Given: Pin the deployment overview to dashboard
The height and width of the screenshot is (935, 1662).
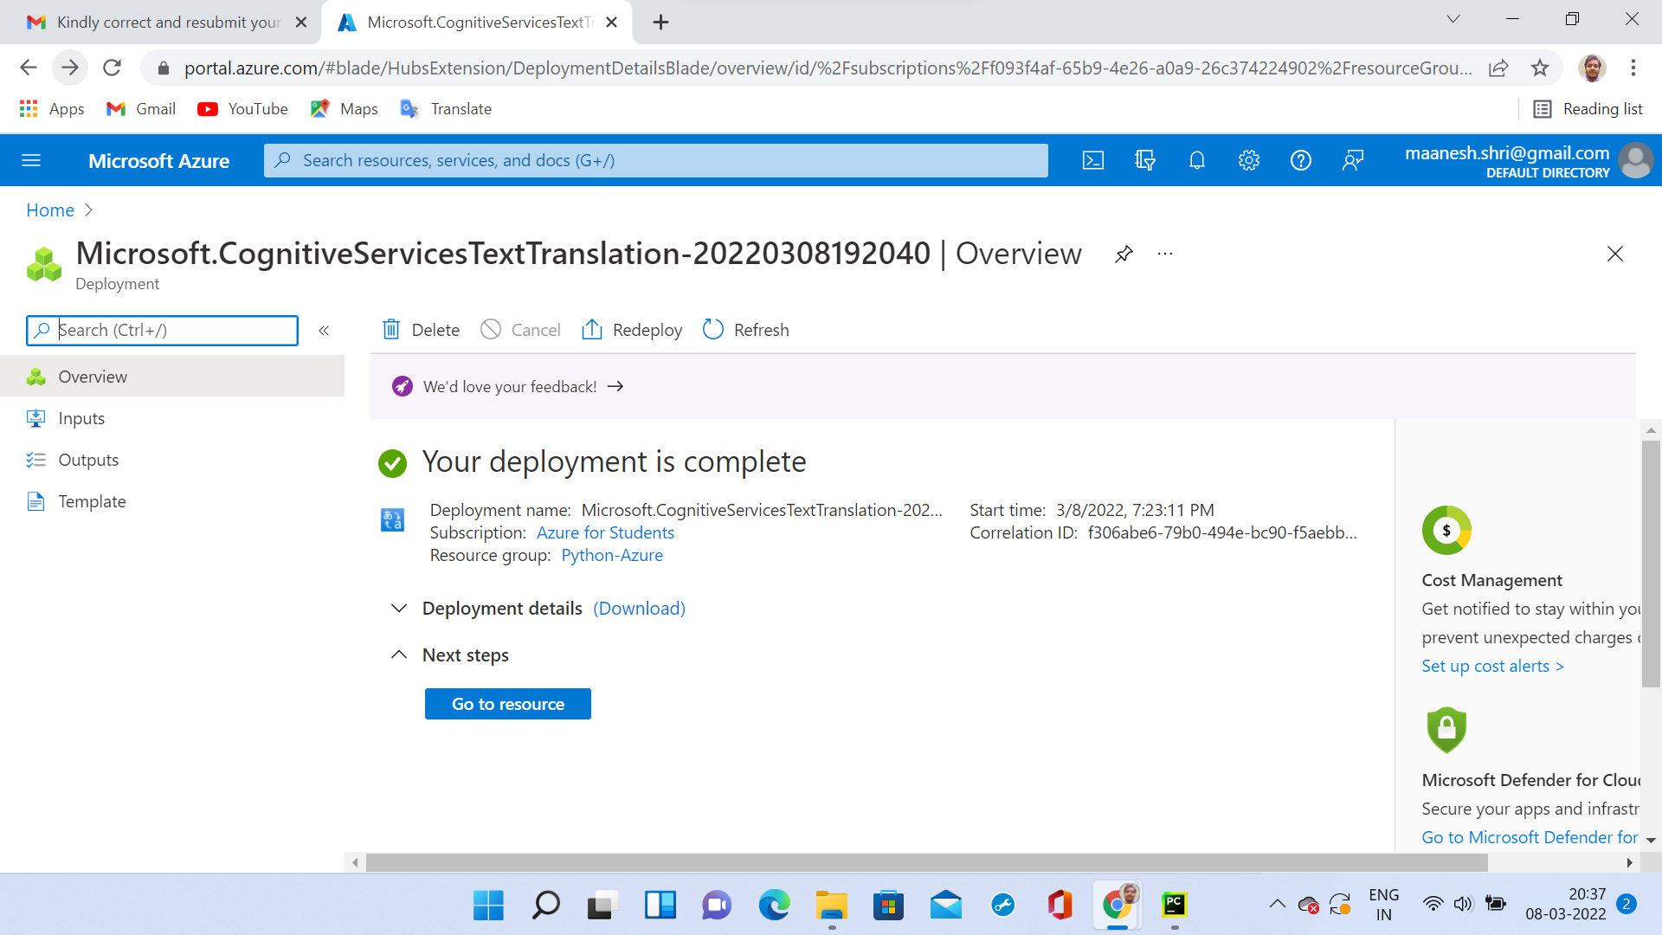Looking at the screenshot, I should pos(1123,254).
